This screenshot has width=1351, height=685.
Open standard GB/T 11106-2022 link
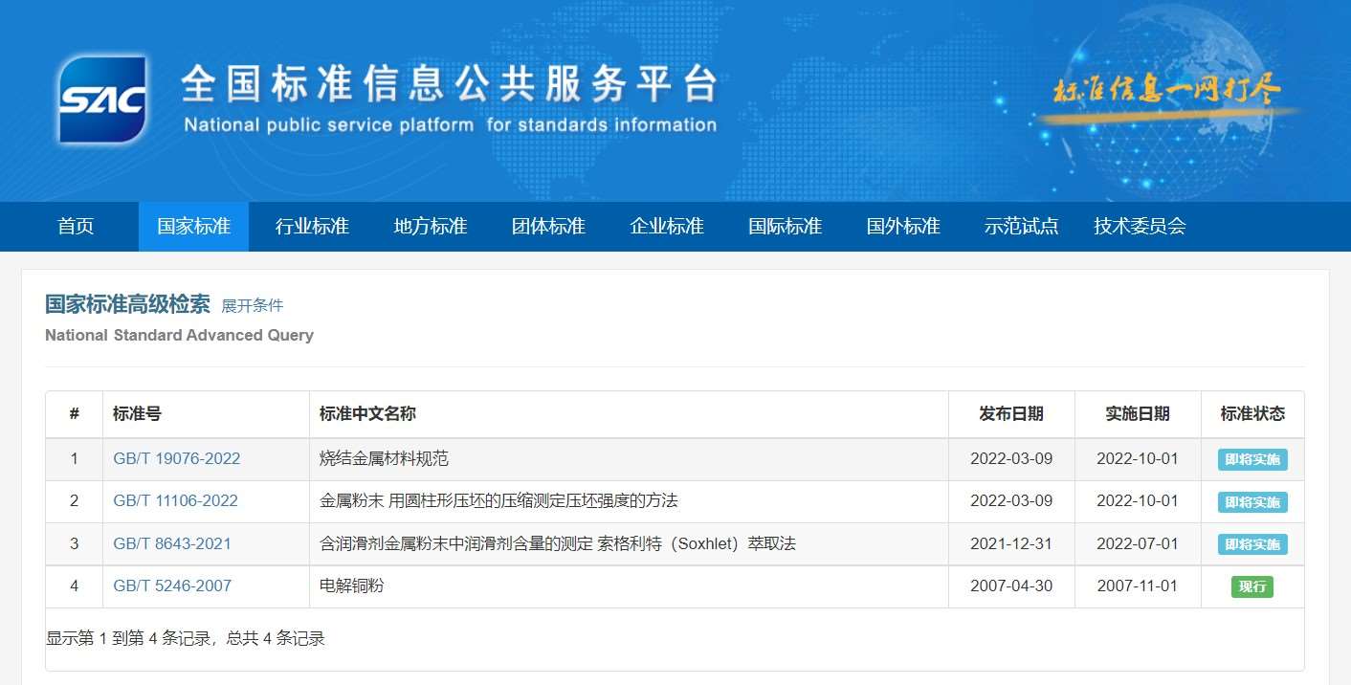pyautogui.click(x=175, y=501)
